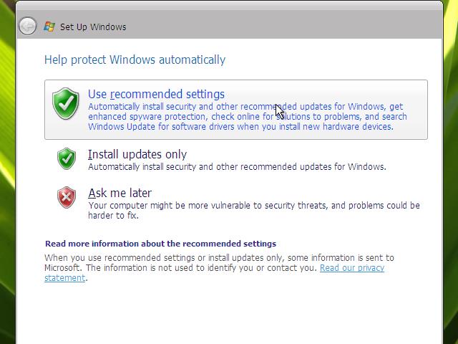
Task: Open the Read our privacy statement link
Action: [x=351, y=268]
